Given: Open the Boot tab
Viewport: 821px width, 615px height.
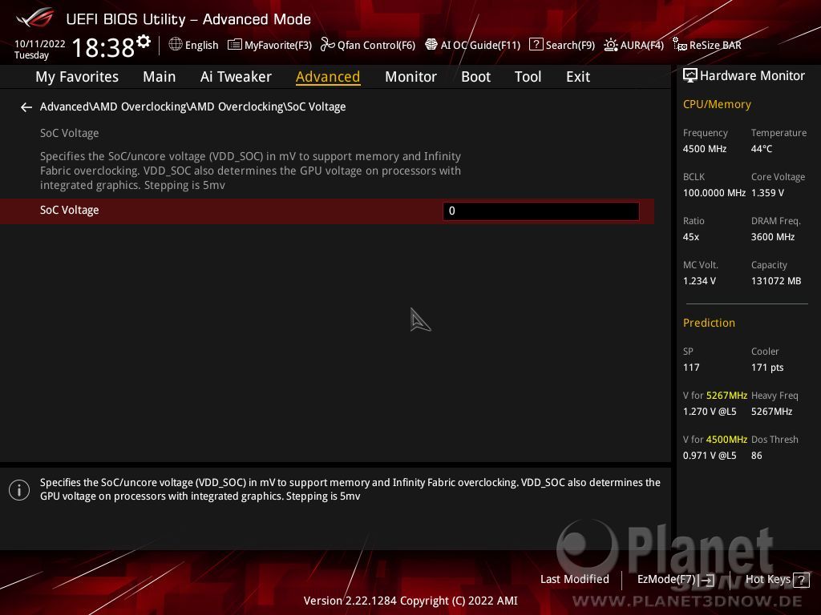Looking at the screenshot, I should [475, 77].
